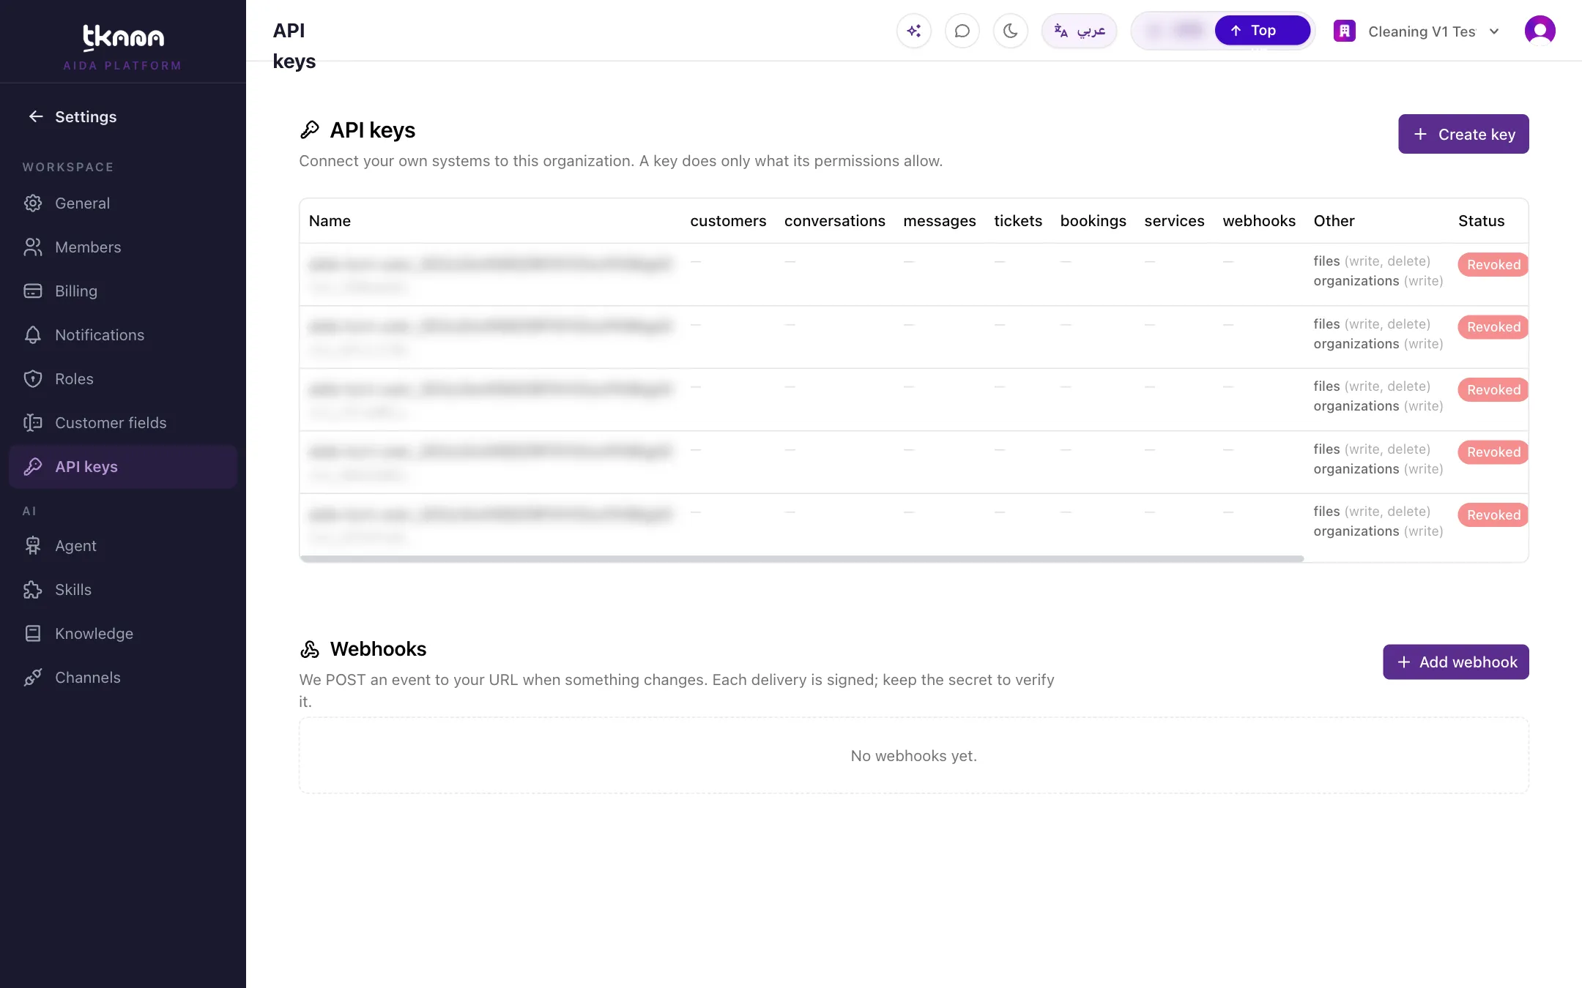
Task: Open the Knowledge page
Action: point(123,634)
